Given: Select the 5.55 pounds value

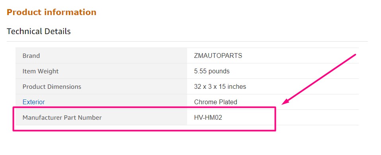Looking at the screenshot, I should tap(212, 71).
